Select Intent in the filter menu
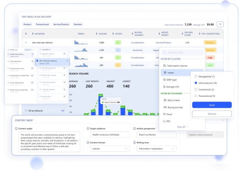Image resolution: width=240 pixels, height=188 pixels. (x=175, y=73)
